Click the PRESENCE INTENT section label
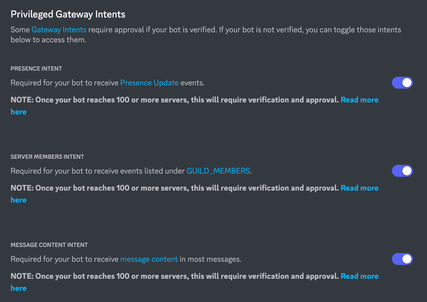This screenshot has width=427, height=302. (x=36, y=69)
